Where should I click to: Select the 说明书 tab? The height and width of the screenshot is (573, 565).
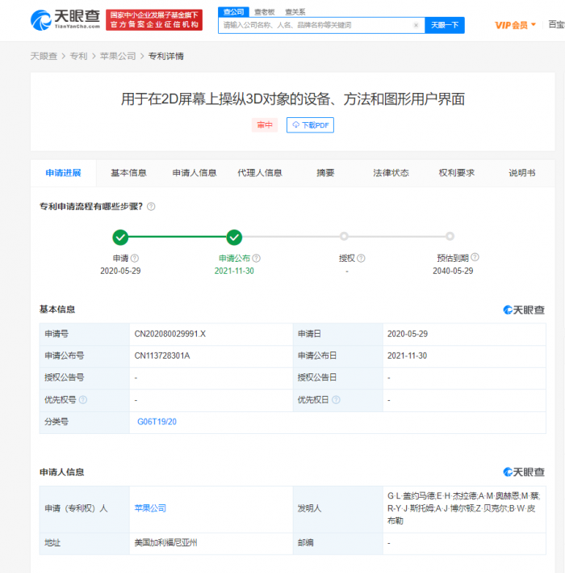522,173
